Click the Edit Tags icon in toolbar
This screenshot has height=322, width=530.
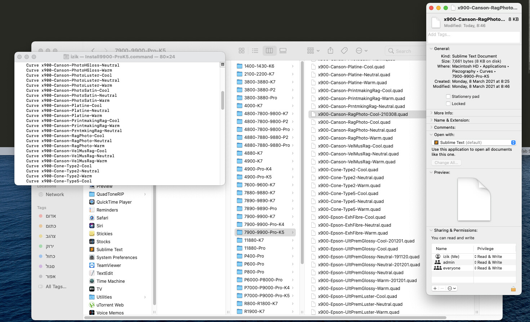[x=344, y=51]
